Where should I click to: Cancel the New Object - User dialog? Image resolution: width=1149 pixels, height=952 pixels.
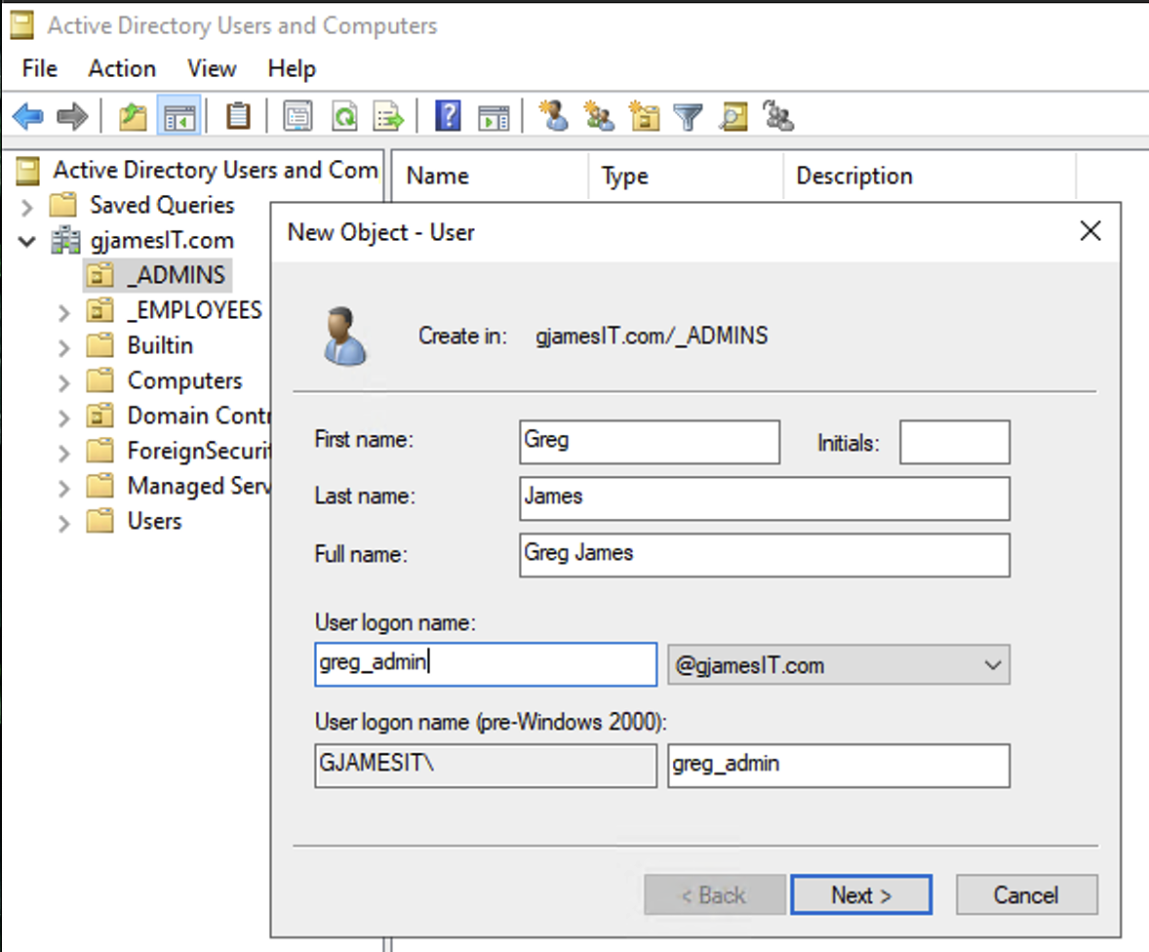coord(1026,894)
